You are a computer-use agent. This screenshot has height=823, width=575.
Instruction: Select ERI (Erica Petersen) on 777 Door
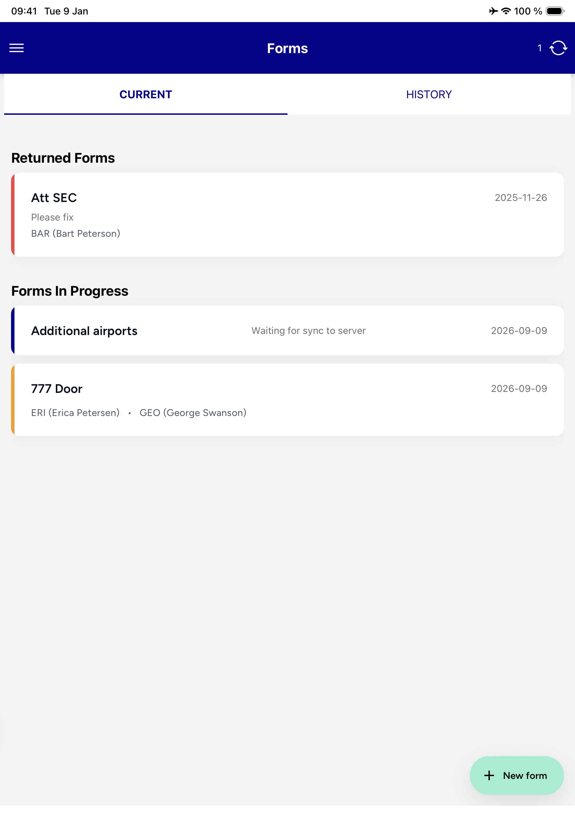[x=75, y=413]
